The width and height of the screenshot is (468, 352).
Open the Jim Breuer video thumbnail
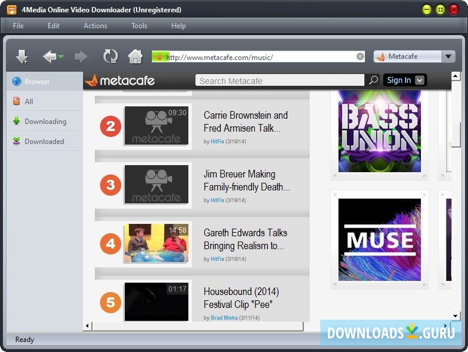tap(157, 184)
